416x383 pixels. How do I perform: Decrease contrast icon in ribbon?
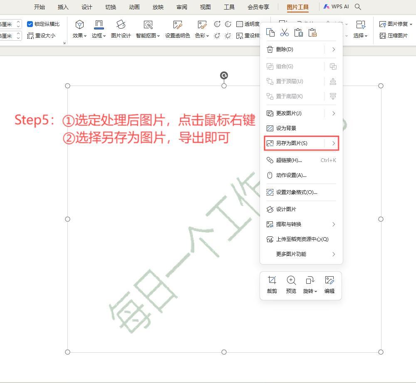coord(228,25)
